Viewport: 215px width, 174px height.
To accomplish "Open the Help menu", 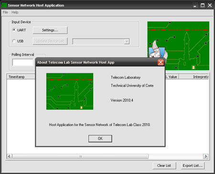I will tap(15, 12).
